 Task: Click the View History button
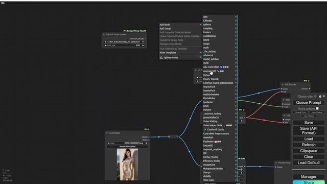point(309,116)
